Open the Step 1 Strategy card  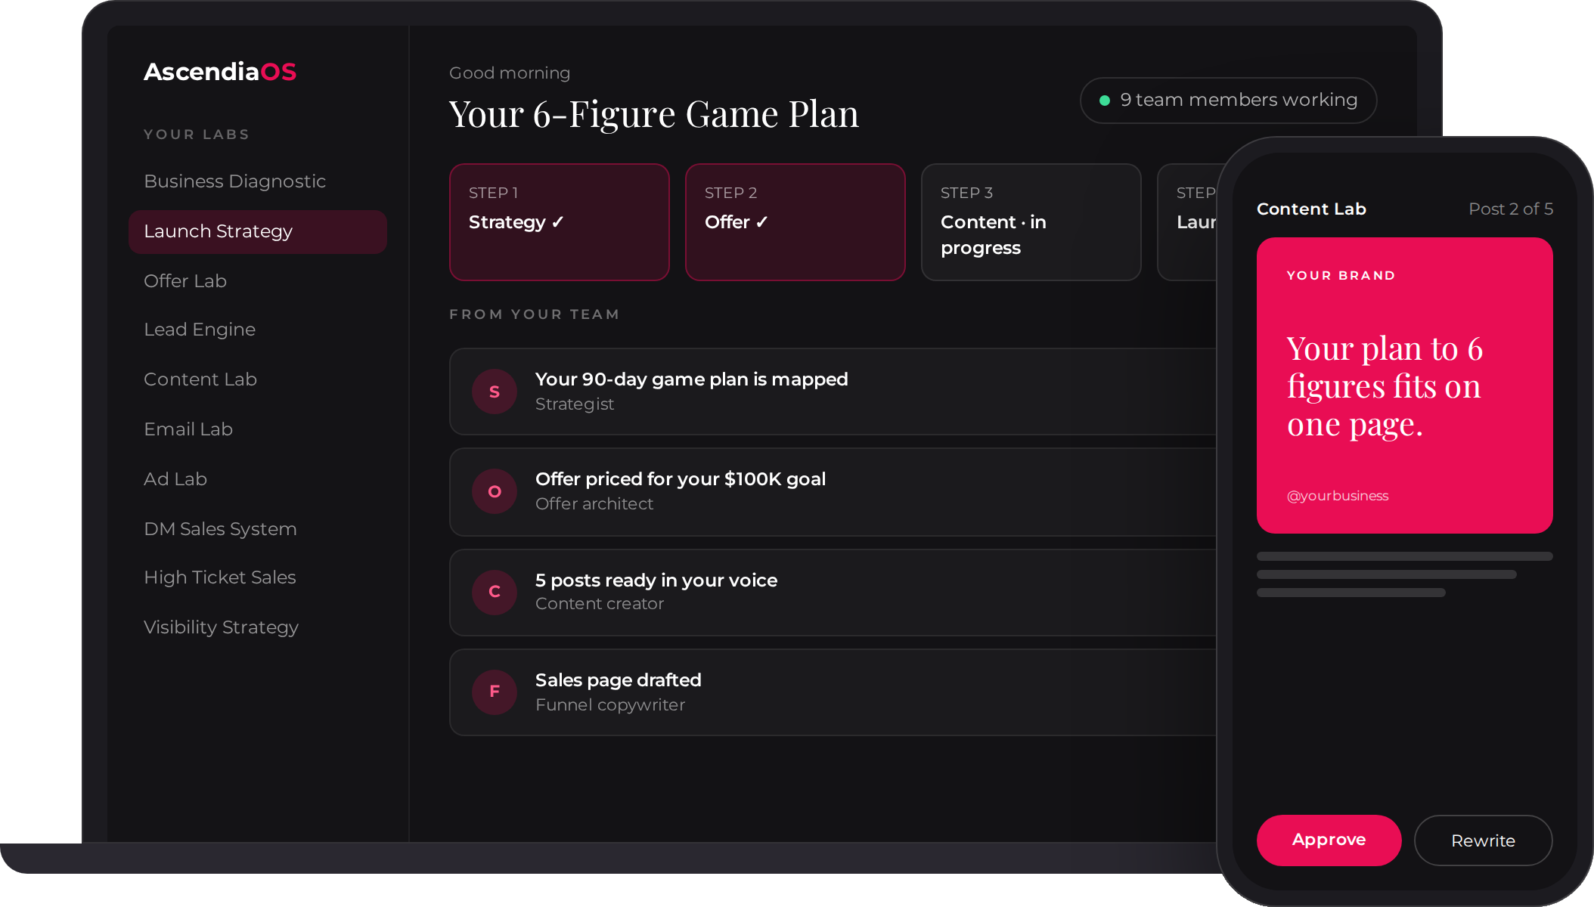pyautogui.click(x=560, y=222)
